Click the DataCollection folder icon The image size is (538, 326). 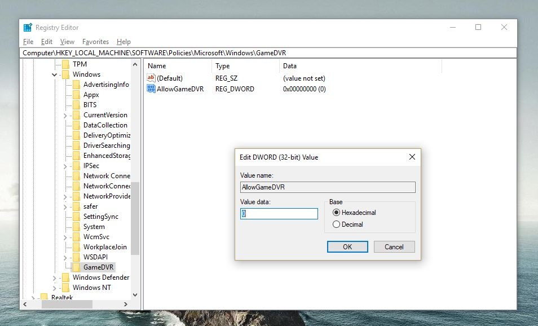tap(77, 125)
